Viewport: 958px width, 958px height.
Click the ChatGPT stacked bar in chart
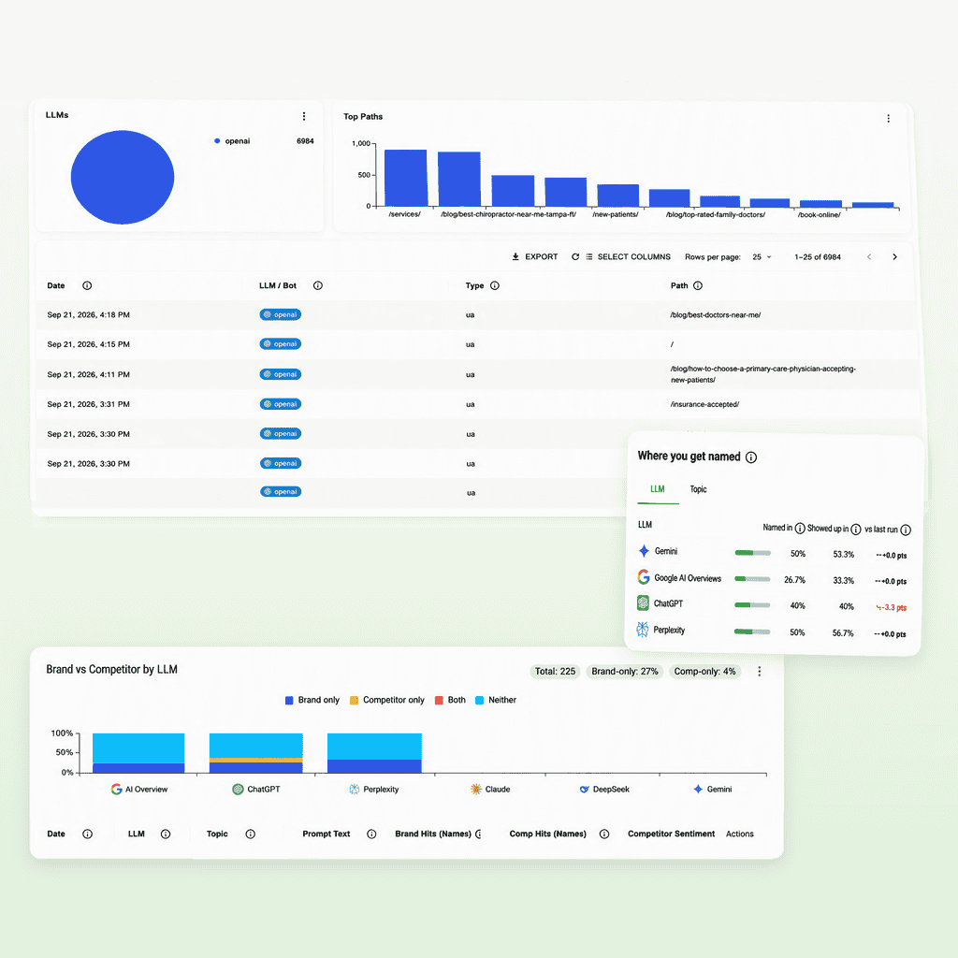click(256, 753)
